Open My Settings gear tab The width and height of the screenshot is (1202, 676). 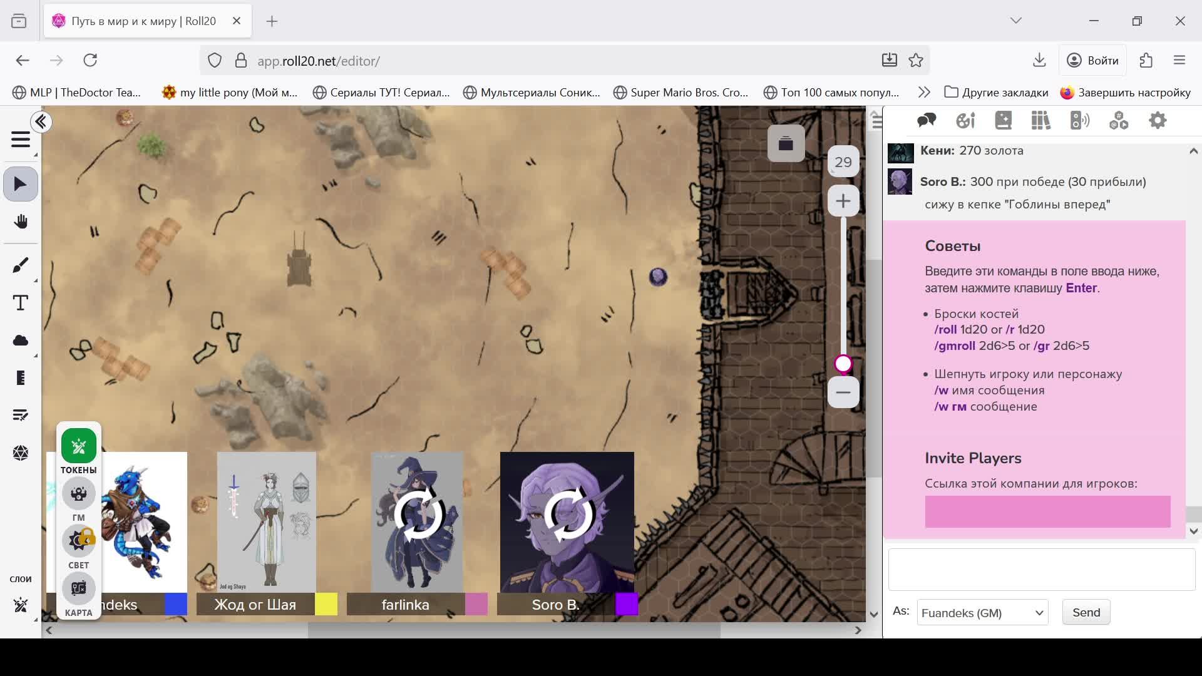[x=1158, y=120]
